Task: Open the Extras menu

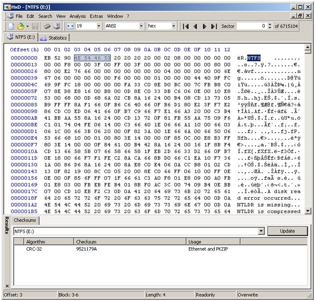Action: [x=96, y=16]
